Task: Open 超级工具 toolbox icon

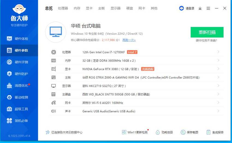Action: [9, 109]
